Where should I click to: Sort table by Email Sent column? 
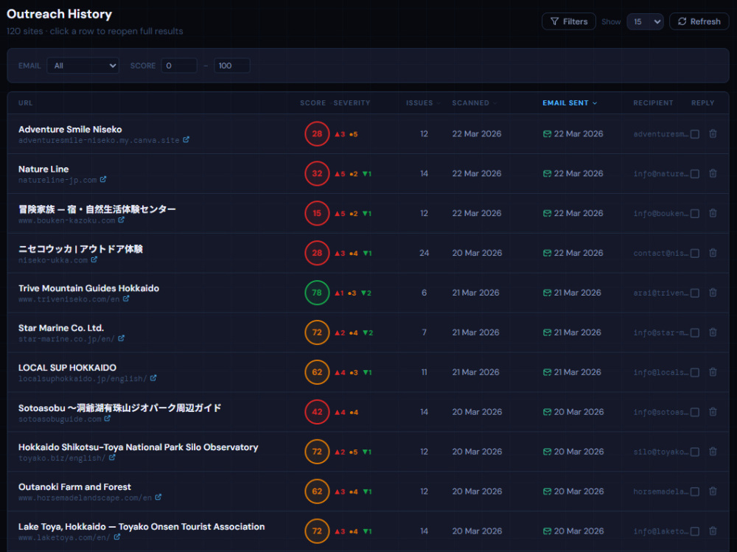570,102
